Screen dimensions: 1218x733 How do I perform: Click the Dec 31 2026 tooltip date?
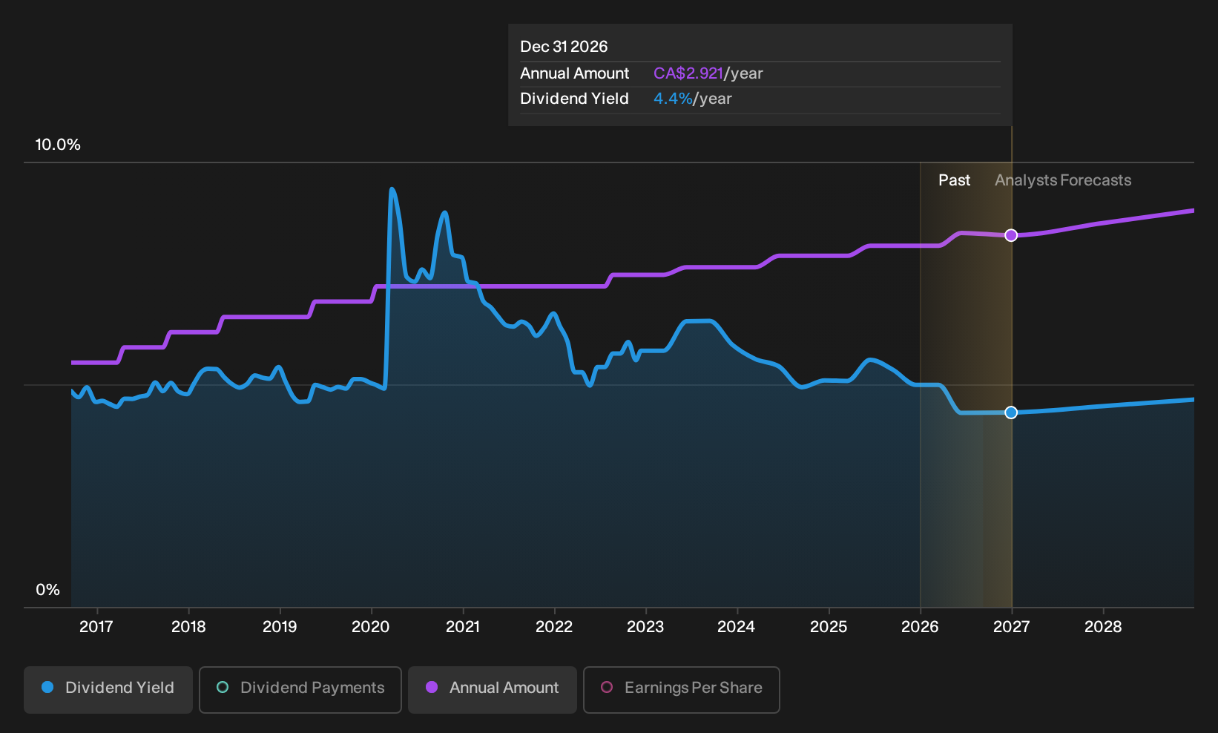point(564,47)
